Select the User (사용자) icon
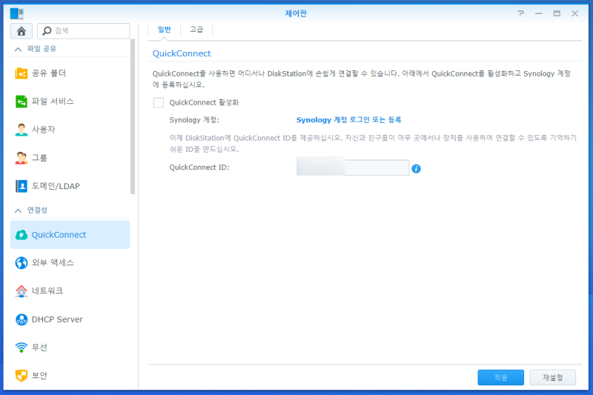593x395 pixels. pyautogui.click(x=21, y=130)
